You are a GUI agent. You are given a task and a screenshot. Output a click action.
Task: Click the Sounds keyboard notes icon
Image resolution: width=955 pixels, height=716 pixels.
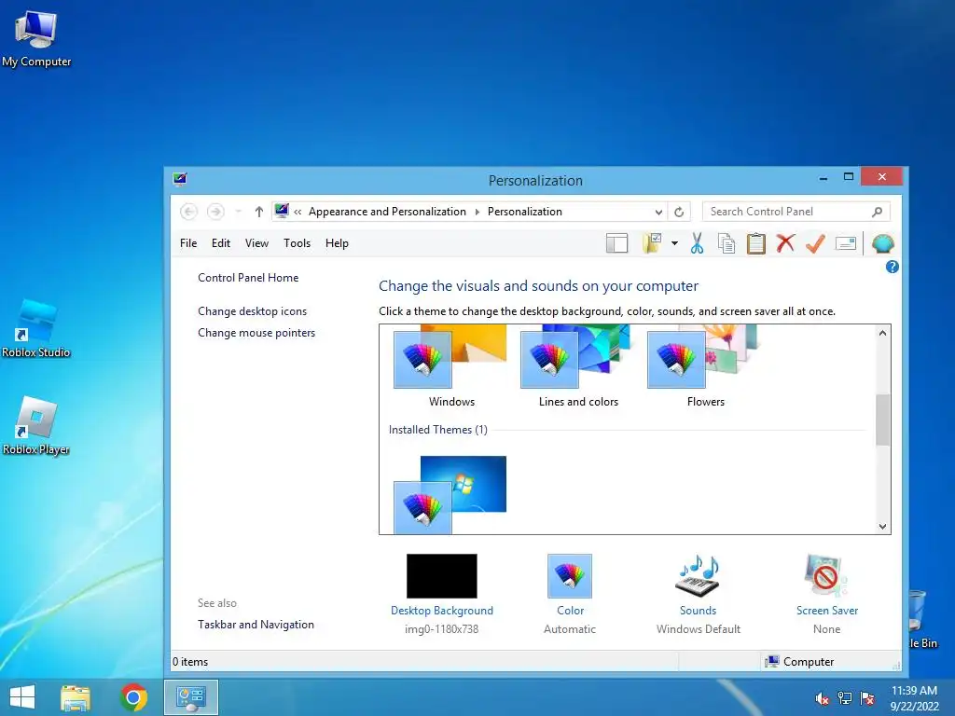(x=698, y=576)
